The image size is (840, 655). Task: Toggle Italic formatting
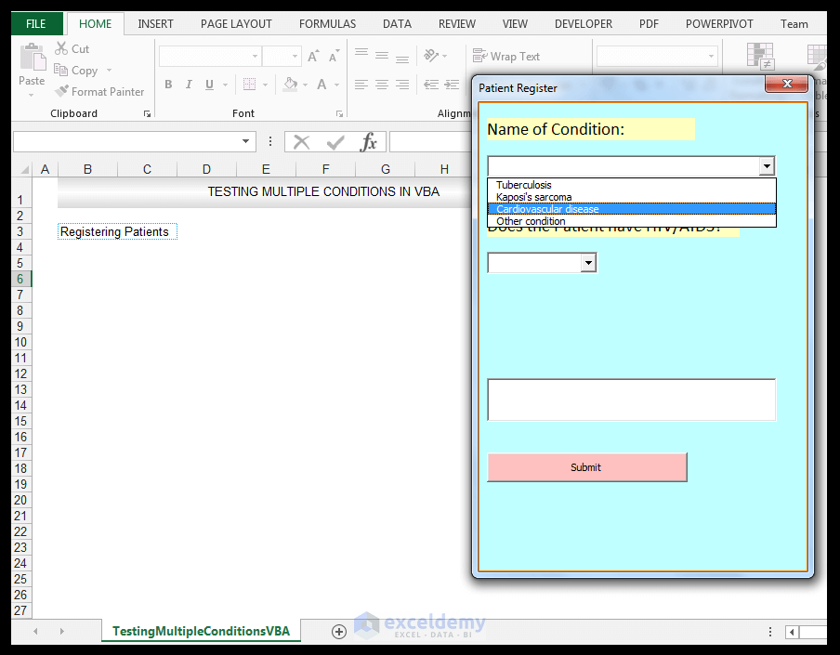pyautogui.click(x=189, y=85)
